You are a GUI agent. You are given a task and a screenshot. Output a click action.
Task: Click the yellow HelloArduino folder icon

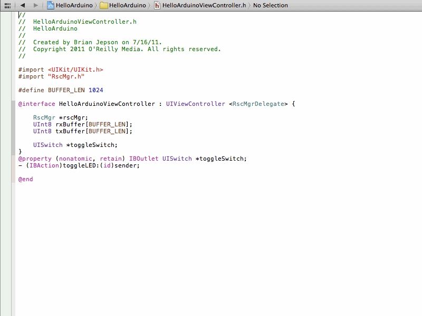(x=104, y=6)
